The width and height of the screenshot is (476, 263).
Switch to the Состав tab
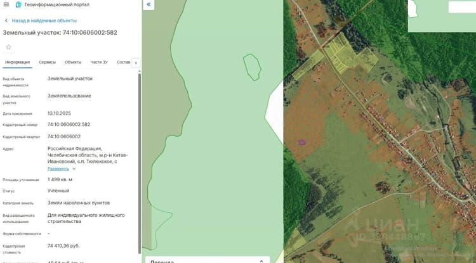123,62
